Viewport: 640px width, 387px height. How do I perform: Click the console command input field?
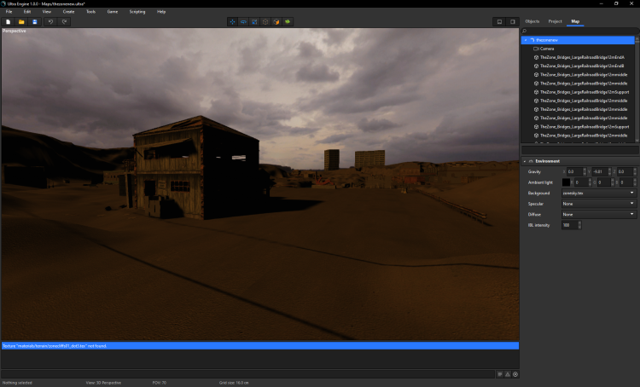[247, 374]
